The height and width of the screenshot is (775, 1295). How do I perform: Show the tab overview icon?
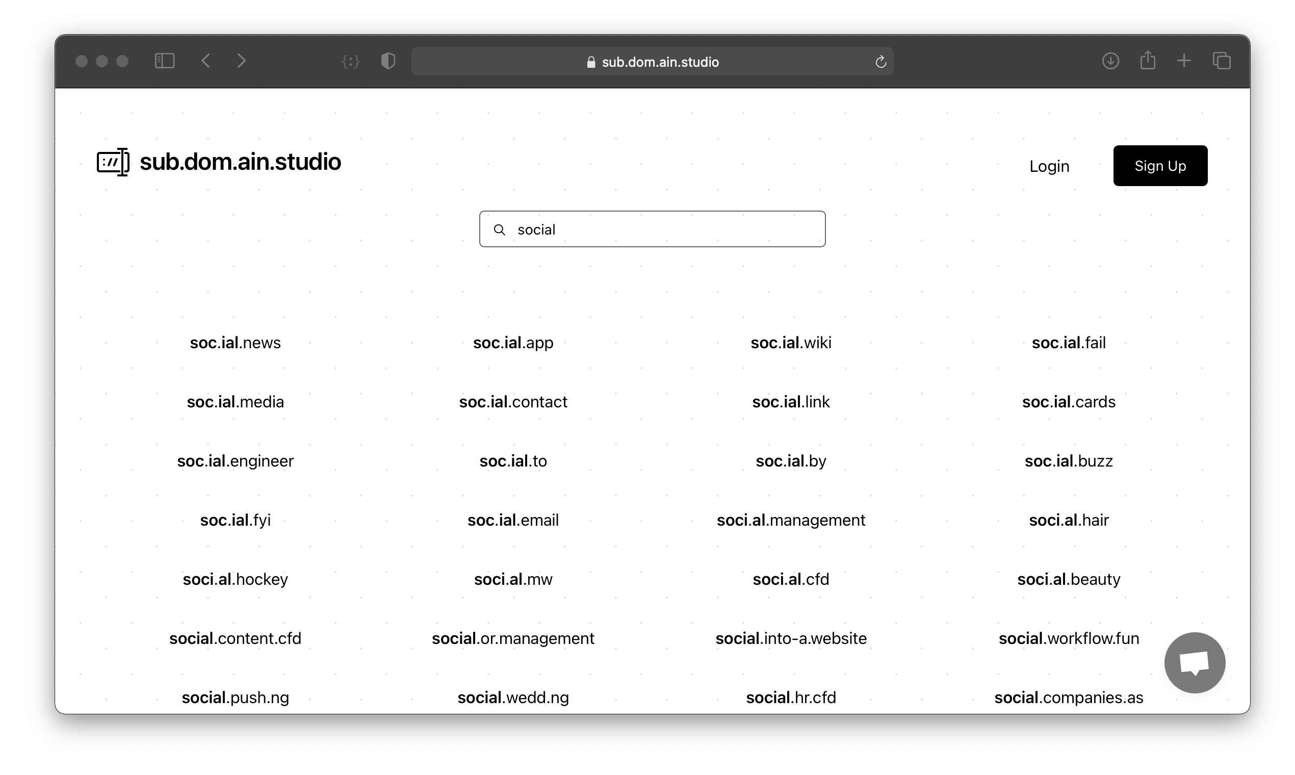tap(1222, 61)
